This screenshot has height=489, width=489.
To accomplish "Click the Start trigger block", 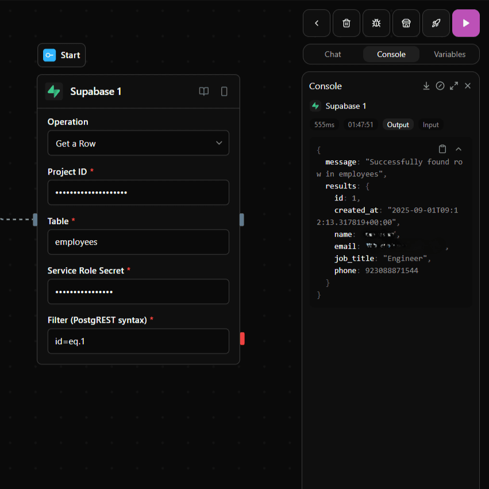I will [61, 55].
